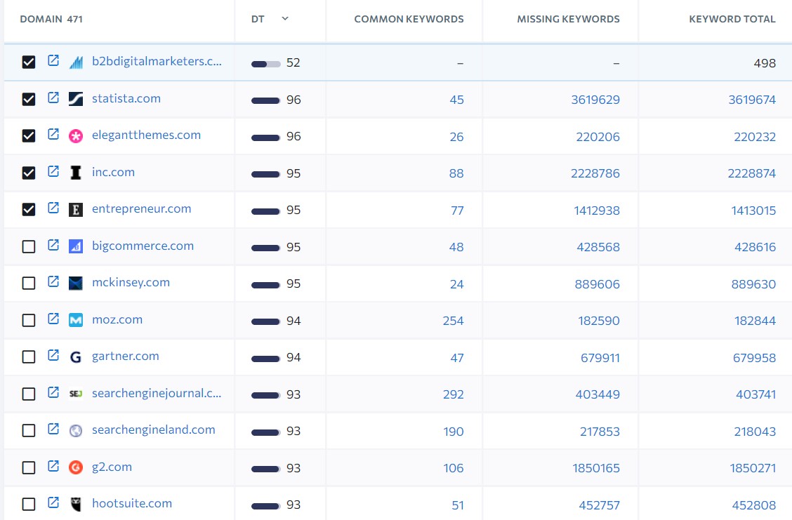792x520 pixels.
Task: Open inc.com external link icon
Action: (x=53, y=171)
